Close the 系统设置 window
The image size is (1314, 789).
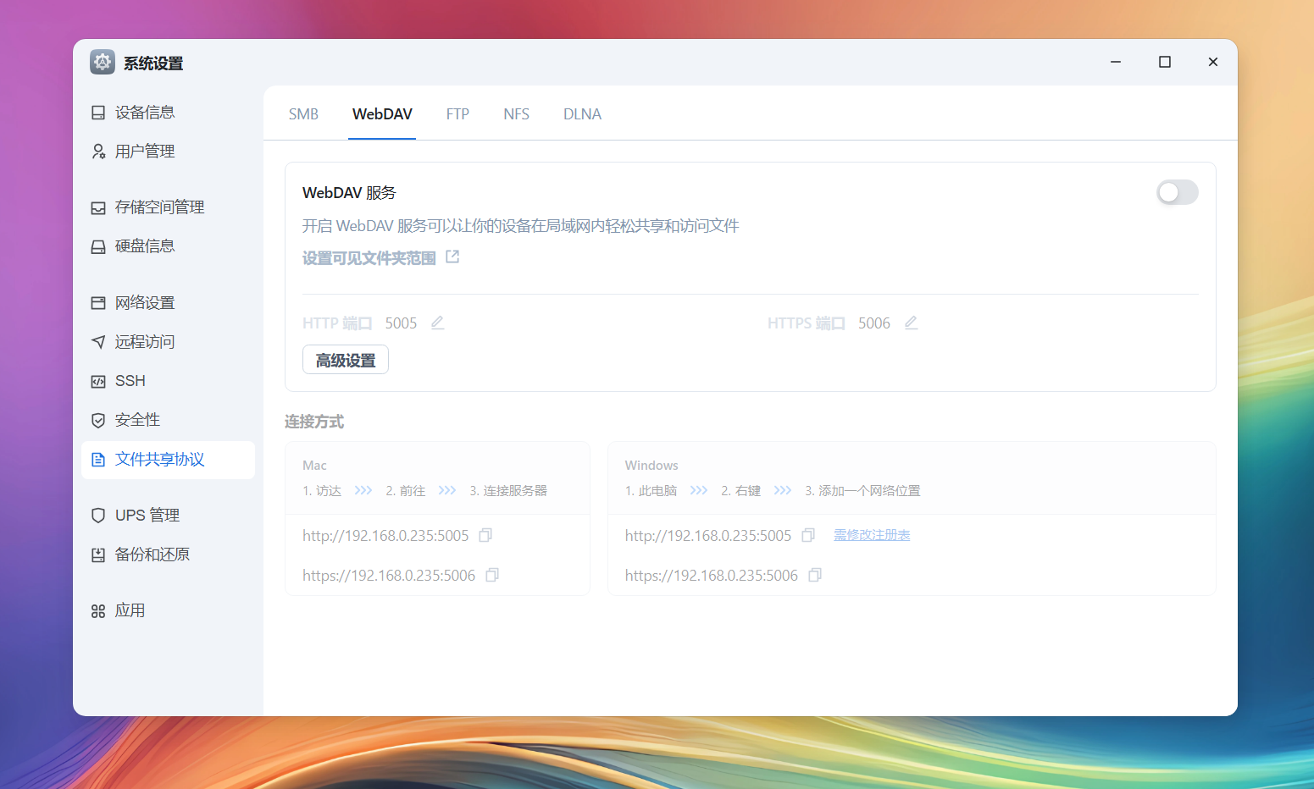click(1213, 62)
